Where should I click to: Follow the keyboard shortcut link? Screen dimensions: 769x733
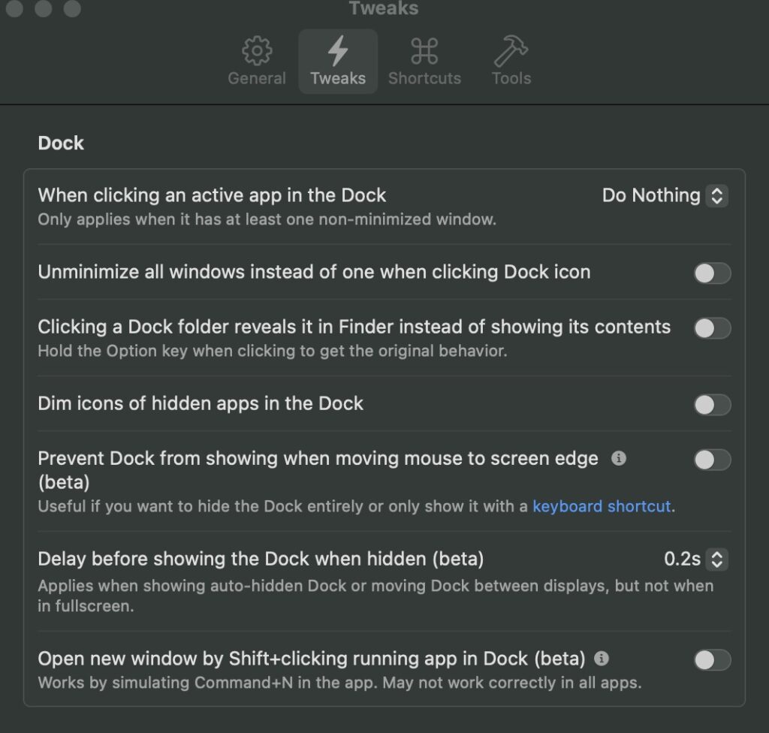602,506
